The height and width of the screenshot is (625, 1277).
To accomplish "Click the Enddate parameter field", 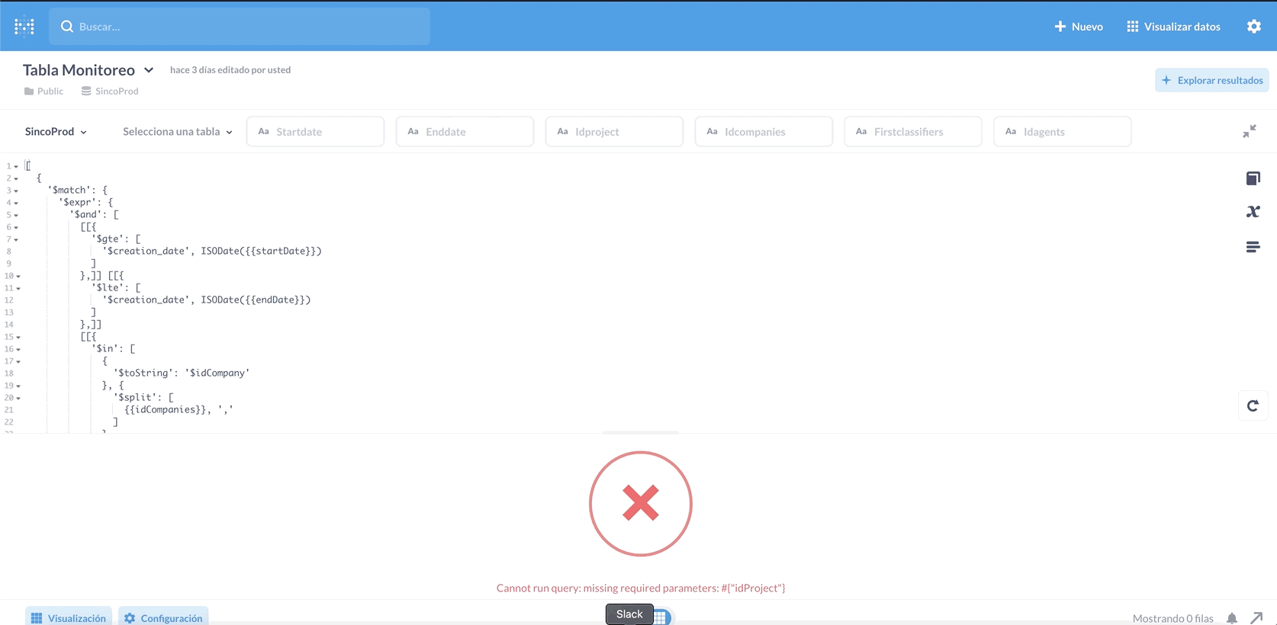I will tap(465, 132).
